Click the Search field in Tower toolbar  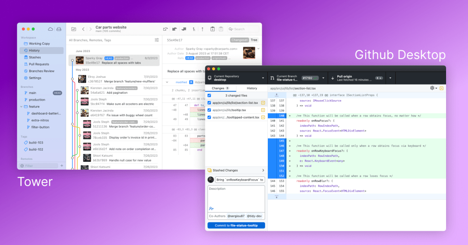point(243,29)
